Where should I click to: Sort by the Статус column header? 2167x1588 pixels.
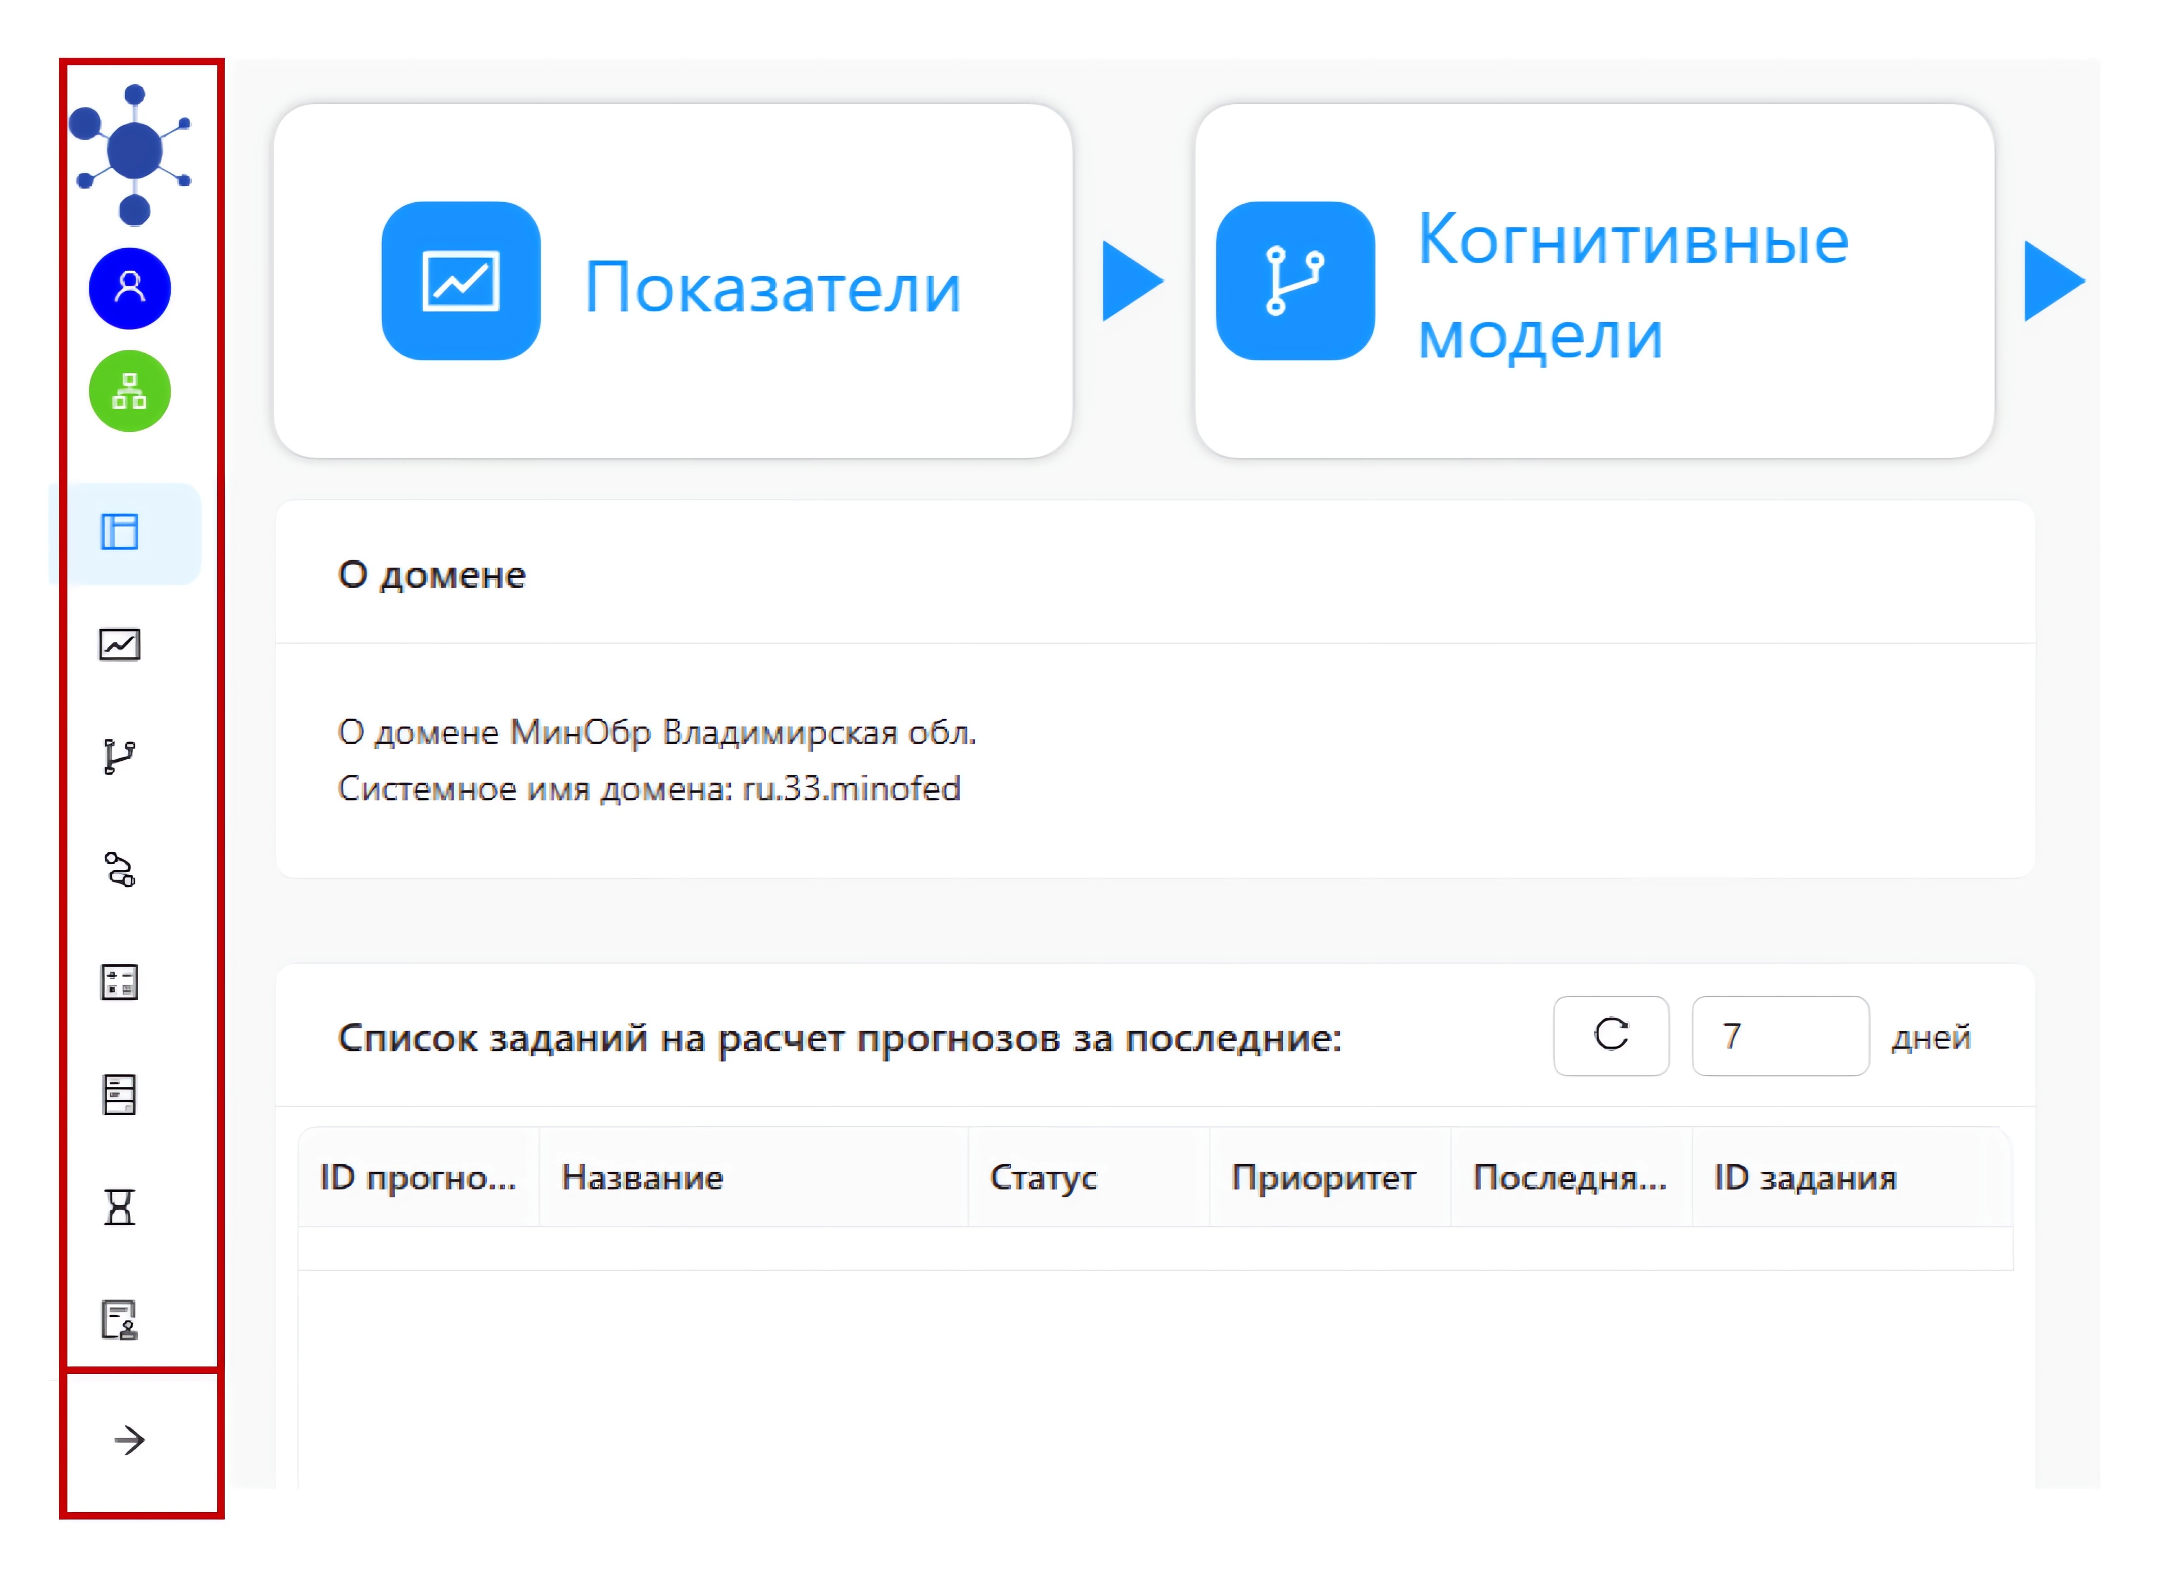pos(1043,1179)
